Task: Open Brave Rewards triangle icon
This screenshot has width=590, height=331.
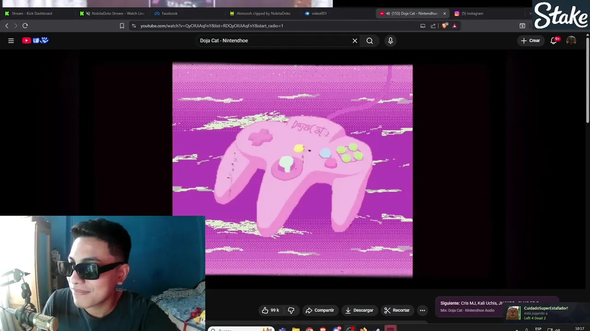Action: [454, 26]
